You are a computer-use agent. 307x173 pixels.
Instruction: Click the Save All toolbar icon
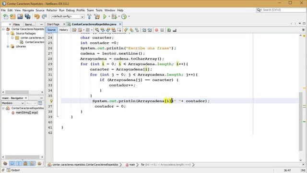[x=27, y=17]
